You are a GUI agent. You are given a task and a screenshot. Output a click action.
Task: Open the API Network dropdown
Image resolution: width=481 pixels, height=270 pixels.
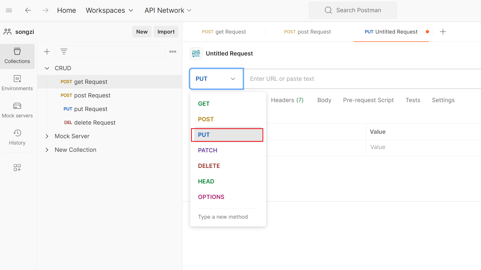tap(168, 10)
